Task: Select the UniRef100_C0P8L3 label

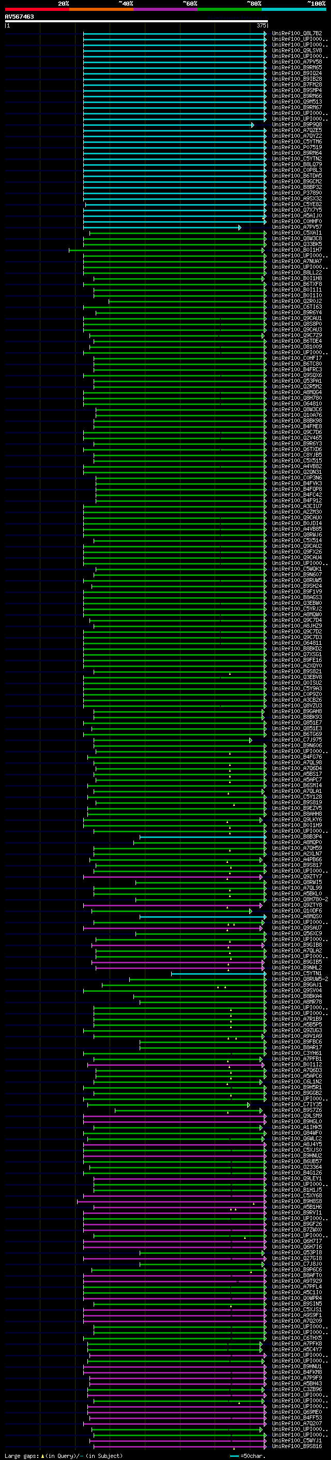Action: [297, 170]
